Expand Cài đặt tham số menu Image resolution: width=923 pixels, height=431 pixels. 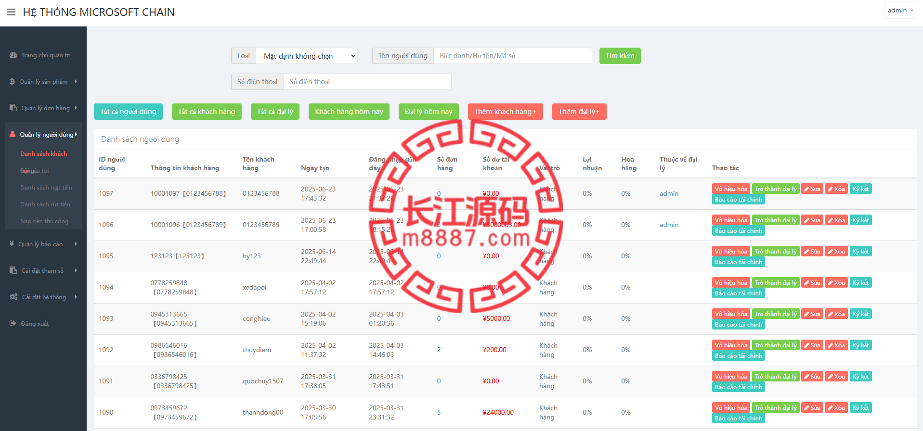click(x=43, y=271)
